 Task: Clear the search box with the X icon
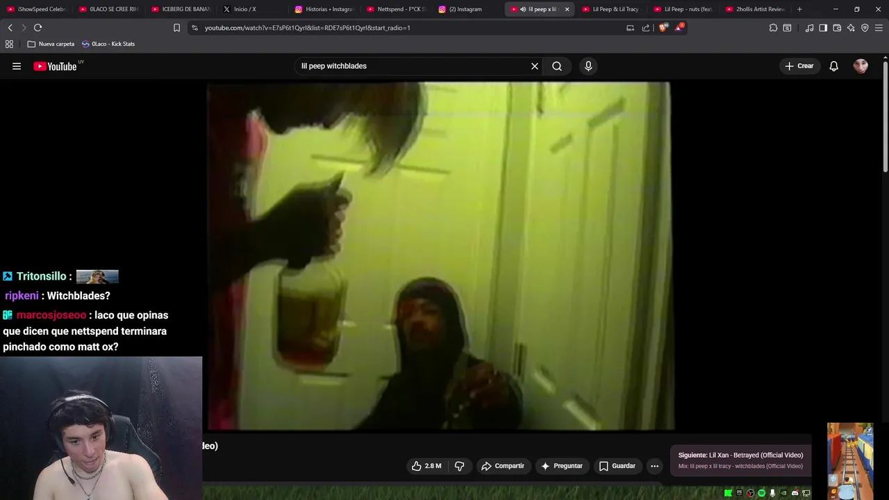tap(535, 66)
